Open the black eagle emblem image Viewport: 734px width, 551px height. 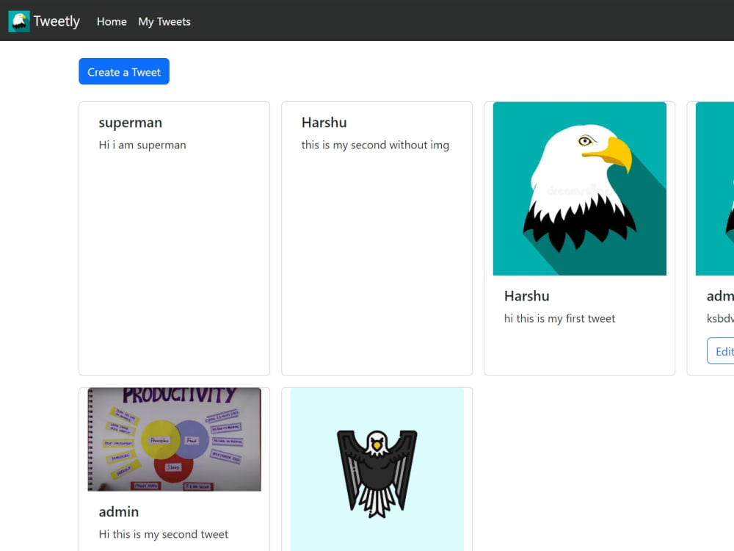(x=377, y=469)
